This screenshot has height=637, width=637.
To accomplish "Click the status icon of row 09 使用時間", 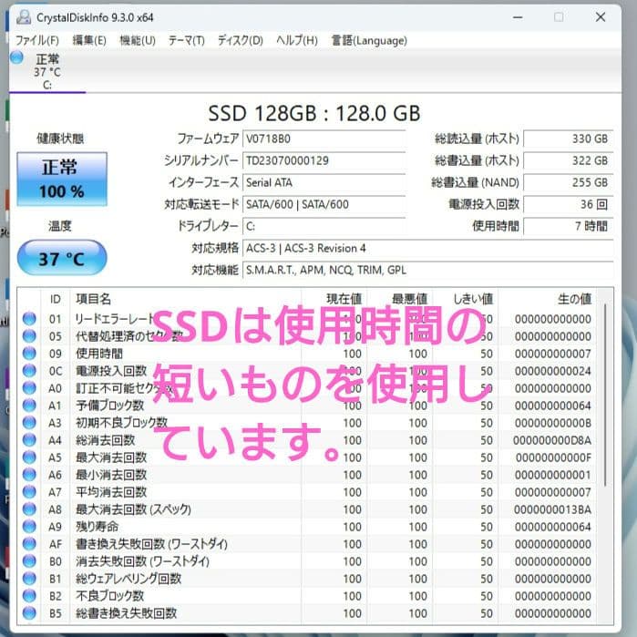I will coord(29,354).
